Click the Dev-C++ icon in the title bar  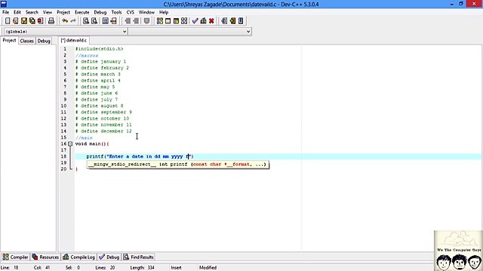tap(4, 4)
